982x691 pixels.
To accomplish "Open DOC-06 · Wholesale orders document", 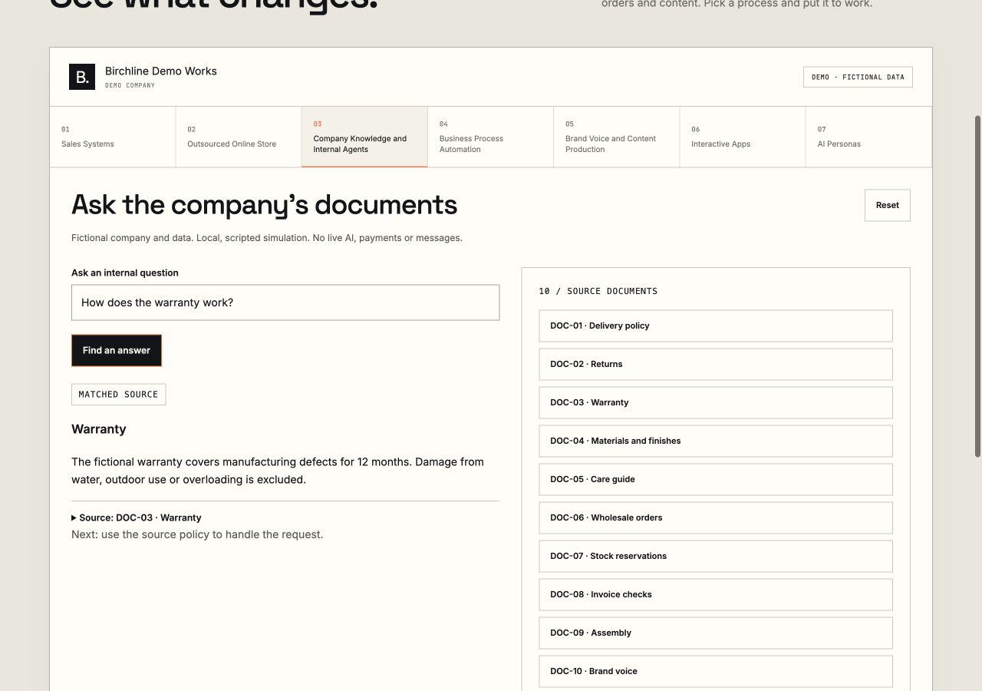I will point(716,517).
